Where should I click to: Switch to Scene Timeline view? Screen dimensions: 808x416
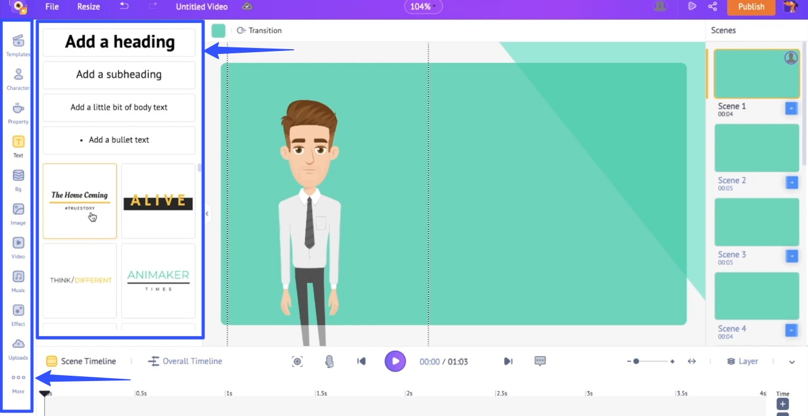point(81,361)
